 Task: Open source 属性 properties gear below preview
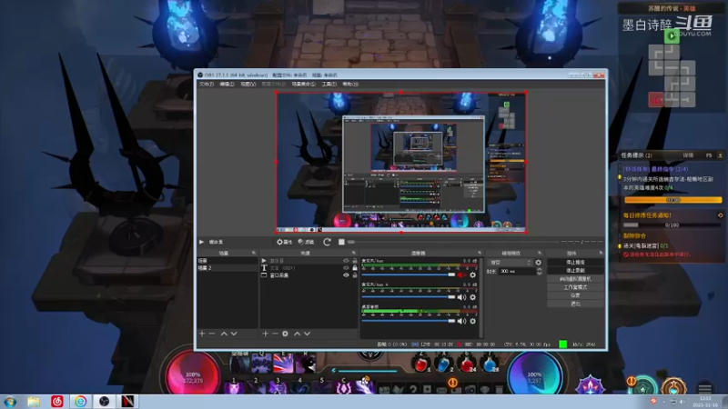[284, 242]
